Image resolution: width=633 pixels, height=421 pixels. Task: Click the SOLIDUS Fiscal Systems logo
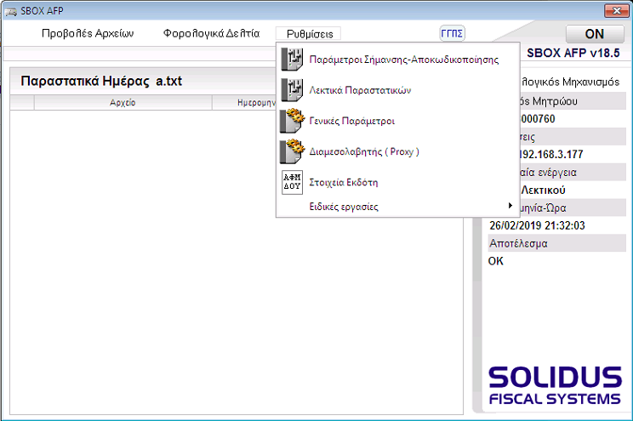[x=555, y=385]
